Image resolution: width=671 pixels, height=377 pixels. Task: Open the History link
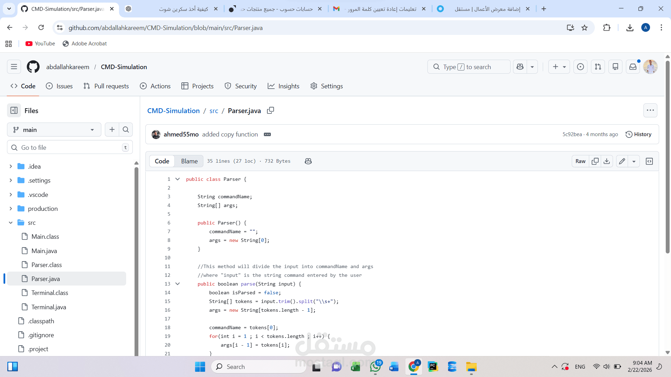(x=638, y=134)
